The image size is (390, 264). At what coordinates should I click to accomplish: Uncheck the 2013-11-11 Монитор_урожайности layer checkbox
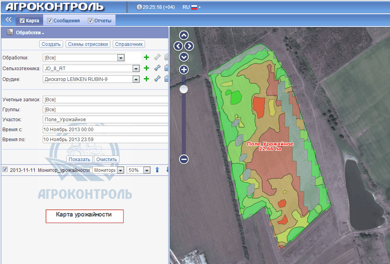(5, 170)
